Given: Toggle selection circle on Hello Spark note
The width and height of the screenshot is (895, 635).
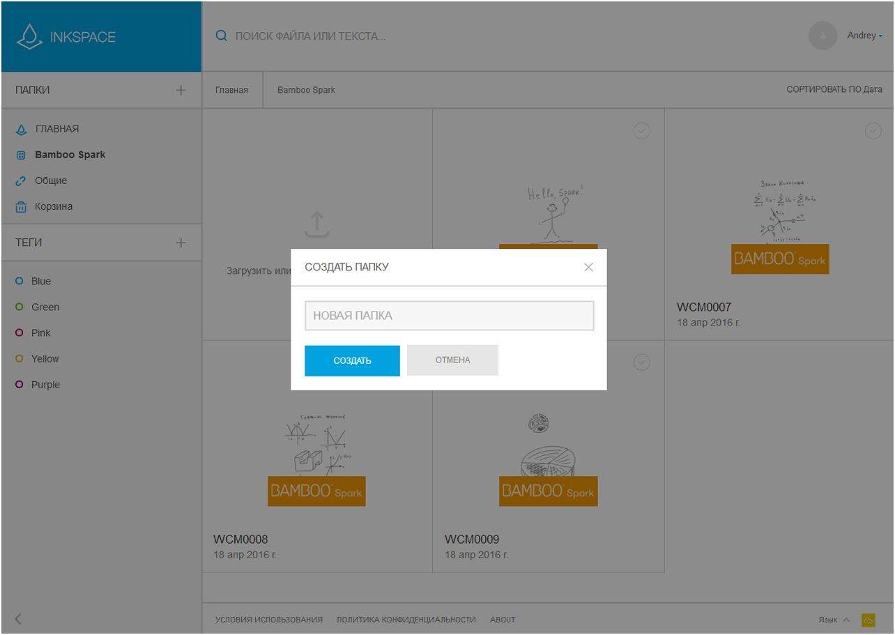Looking at the screenshot, I should tap(641, 130).
